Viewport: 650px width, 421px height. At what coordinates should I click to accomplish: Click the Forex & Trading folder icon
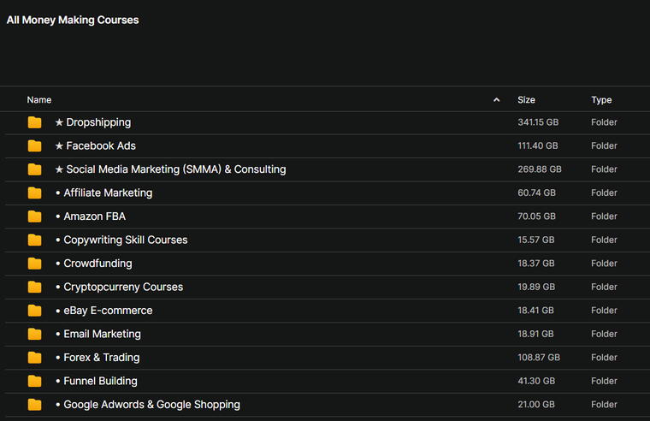click(34, 358)
